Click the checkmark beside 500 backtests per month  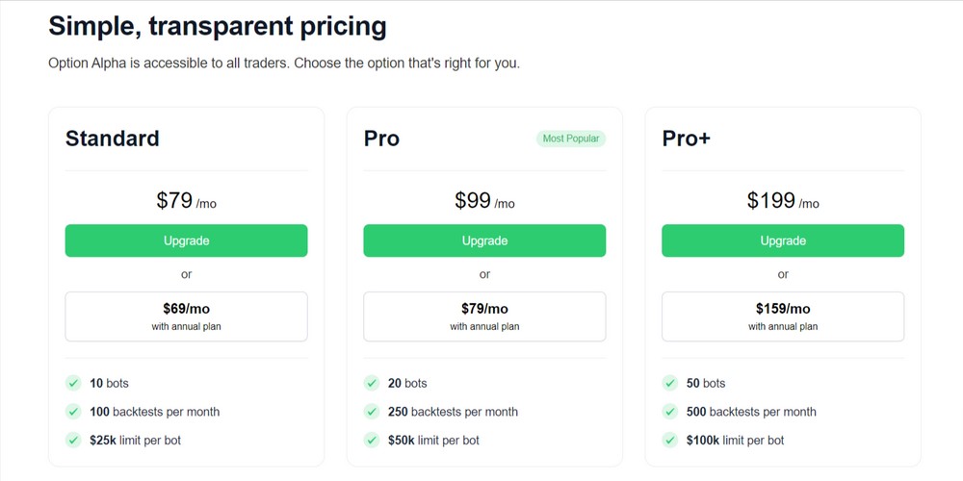[670, 412]
